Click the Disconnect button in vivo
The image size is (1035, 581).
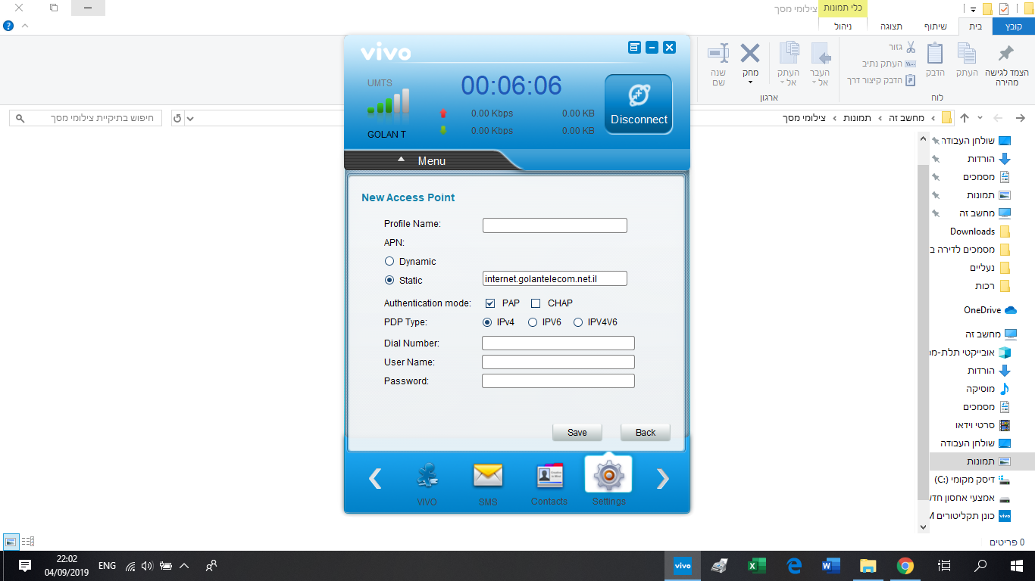639,104
